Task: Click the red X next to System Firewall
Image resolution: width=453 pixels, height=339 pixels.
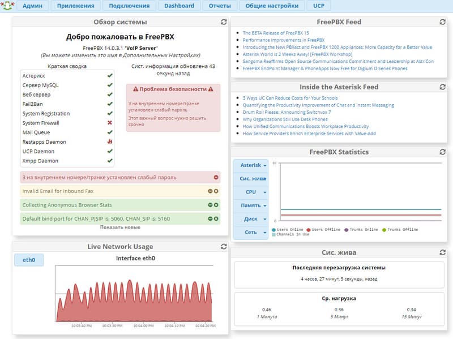Action: click(x=110, y=123)
